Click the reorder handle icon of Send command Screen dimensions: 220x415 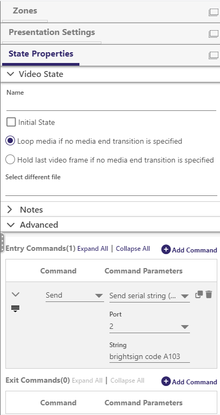click(16, 308)
